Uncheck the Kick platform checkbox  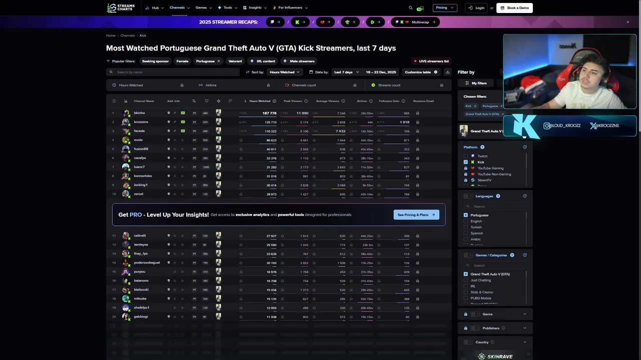point(466,162)
